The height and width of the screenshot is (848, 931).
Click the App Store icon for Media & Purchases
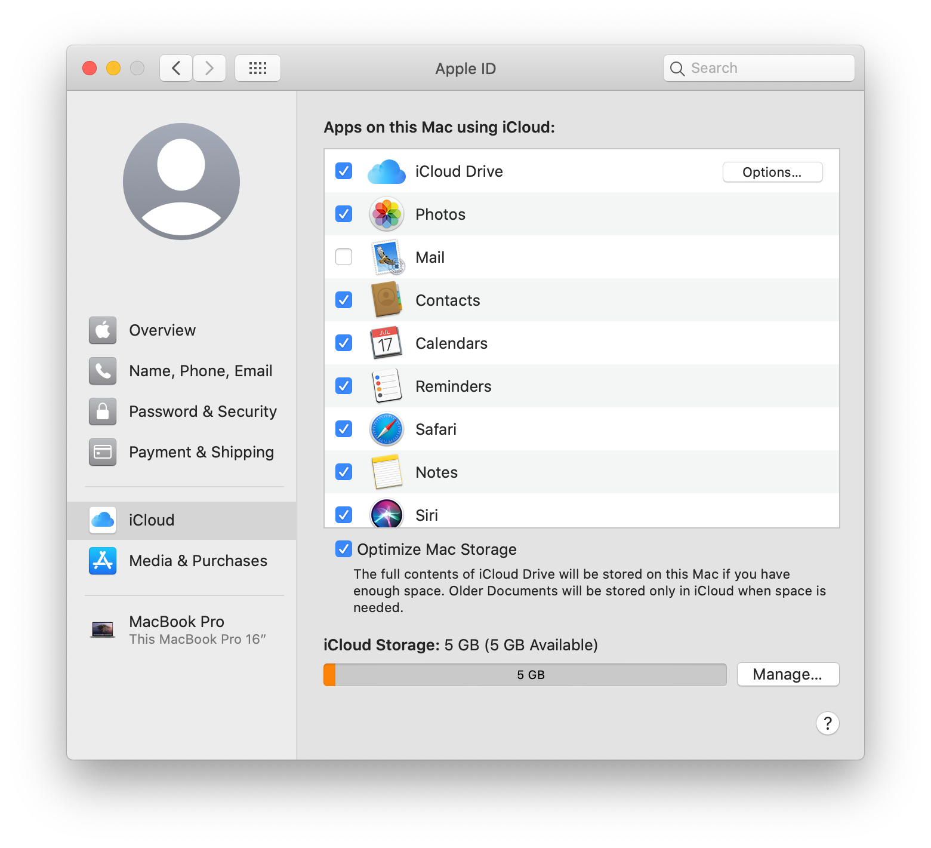point(103,561)
